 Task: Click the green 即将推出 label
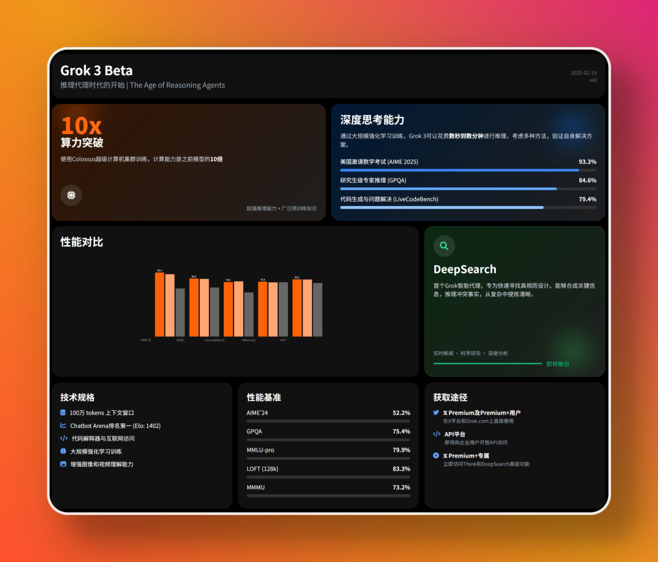(557, 364)
